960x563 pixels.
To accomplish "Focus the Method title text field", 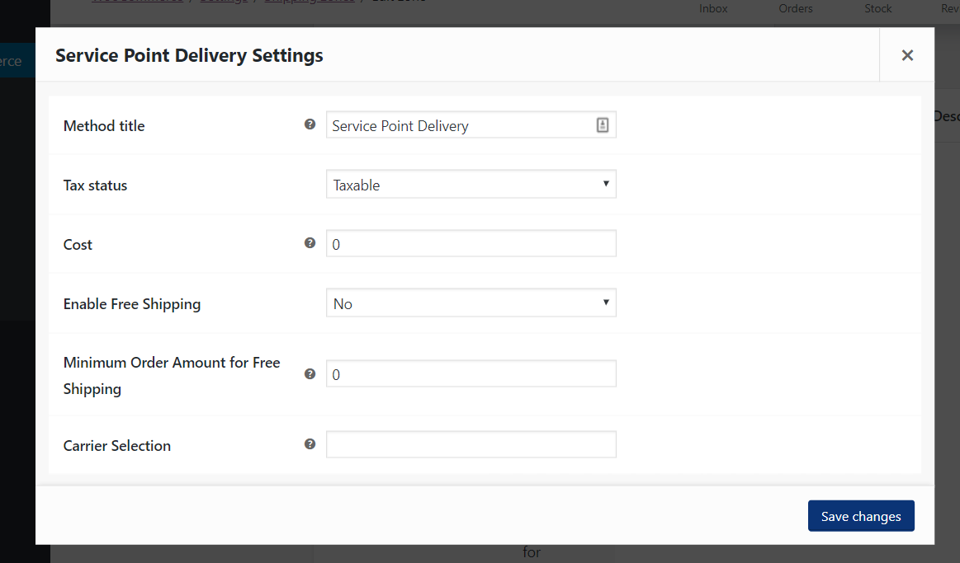I will [471, 124].
